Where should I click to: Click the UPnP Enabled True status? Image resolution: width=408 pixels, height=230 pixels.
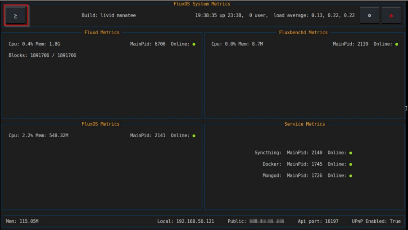coord(376,221)
